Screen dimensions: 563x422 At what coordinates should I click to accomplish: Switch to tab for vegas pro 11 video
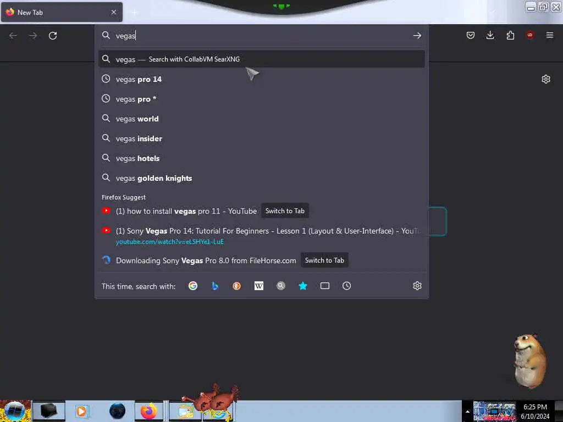pyautogui.click(x=285, y=211)
